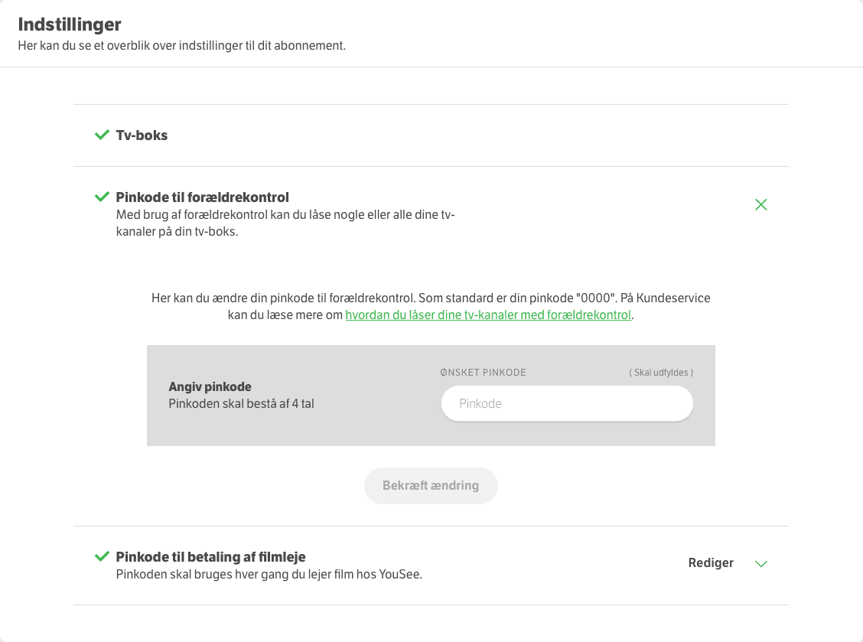Expand the filmleje section with the green chevron
The image size is (863, 642).
click(x=760, y=564)
